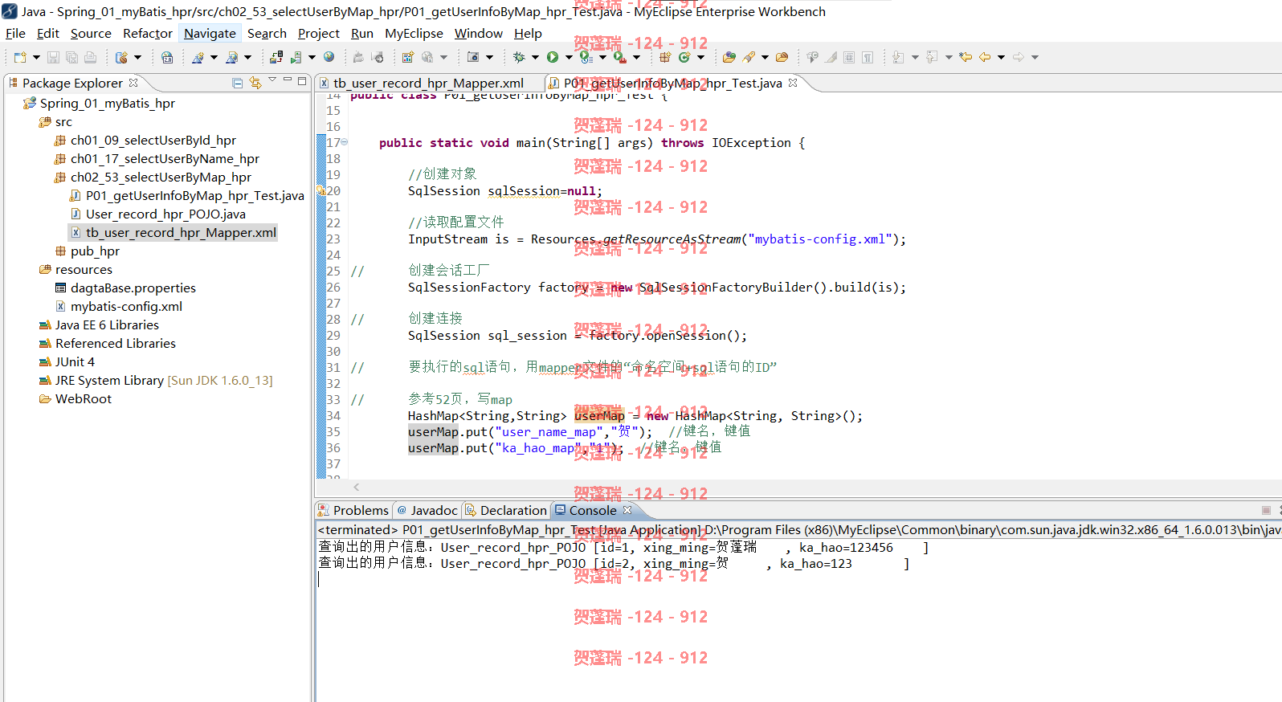Image resolution: width=1282 pixels, height=702 pixels.
Task: Collapse All in Package Explorer
Action: [237, 83]
